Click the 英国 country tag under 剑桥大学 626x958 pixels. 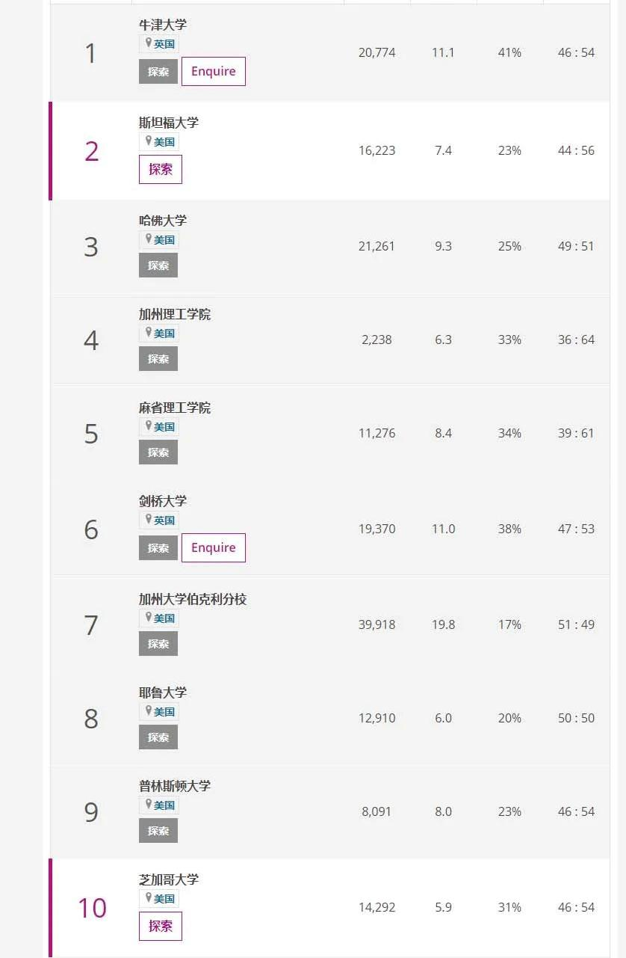[164, 521]
